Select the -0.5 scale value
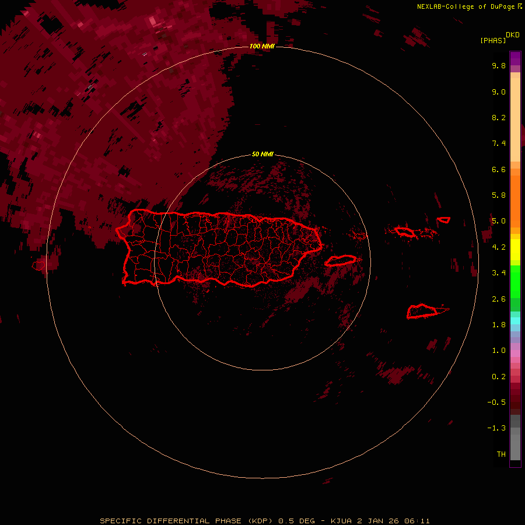This screenshot has width=525, height=525. coord(496,402)
